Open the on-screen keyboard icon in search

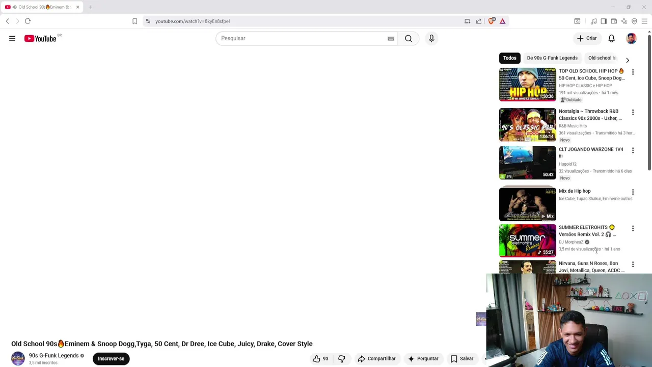391,38
